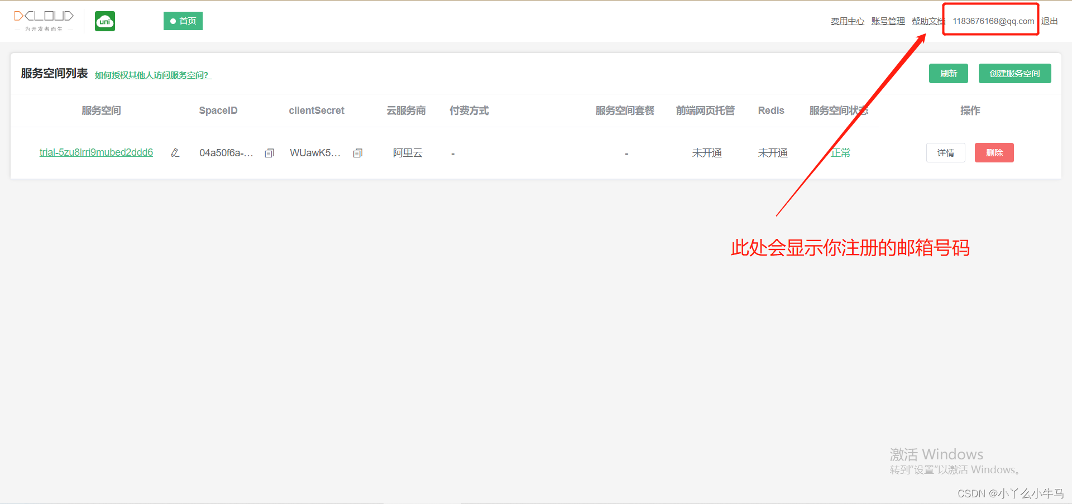1072x504 pixels.
Task: Click the Redis column header
Action: point(771,111)
